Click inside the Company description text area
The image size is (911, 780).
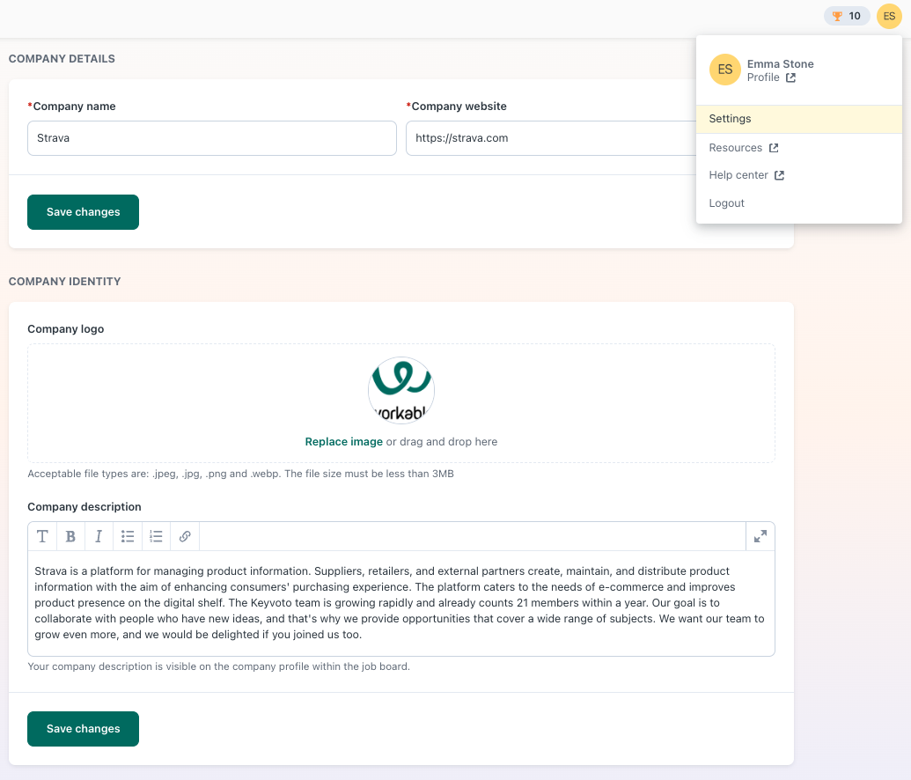[401, 602]
